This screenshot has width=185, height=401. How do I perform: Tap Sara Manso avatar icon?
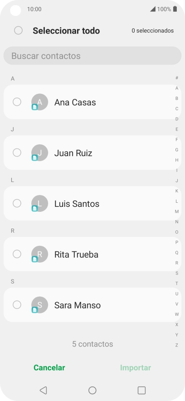point(39,305)
